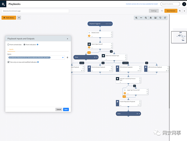Viewport: 187px width, 141px height.
Task: Delete the Feed is Open Source? task
Action: click(x=111, y=44)
